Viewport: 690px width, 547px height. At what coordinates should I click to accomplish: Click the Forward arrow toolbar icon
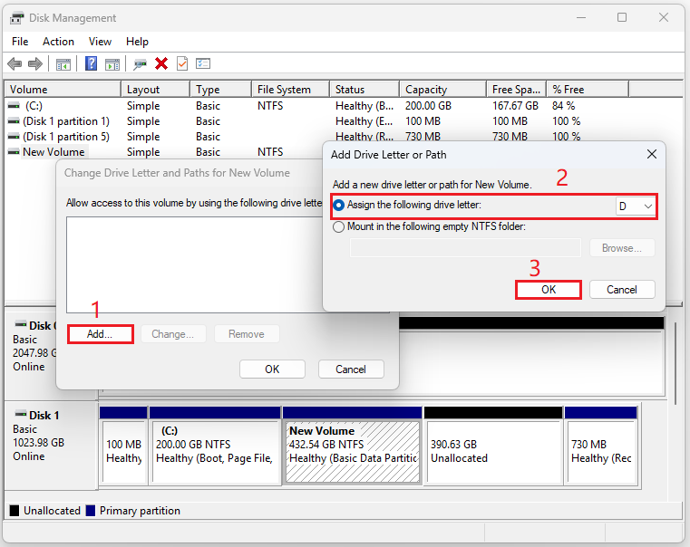pyautogui.click(x=35, y=64)
